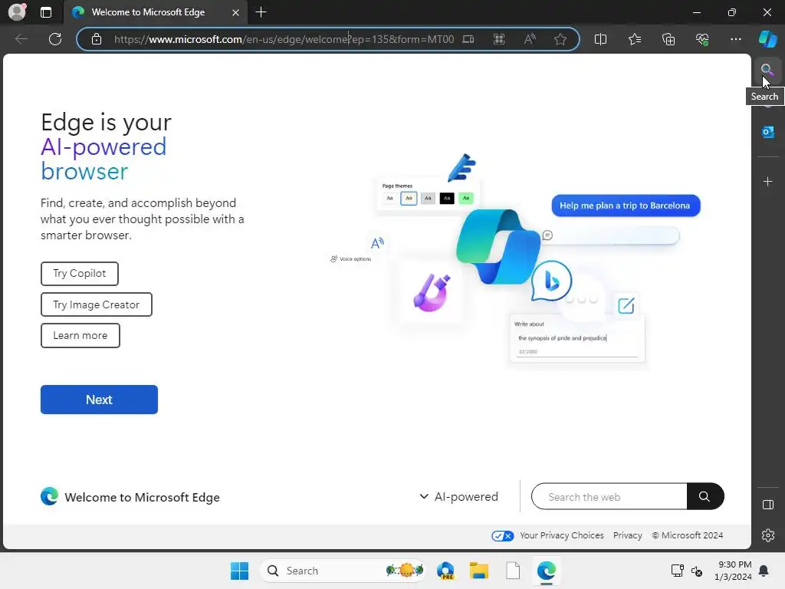Refresh the page
Viewport: 785px width, 589px height.
coord(55,39)
